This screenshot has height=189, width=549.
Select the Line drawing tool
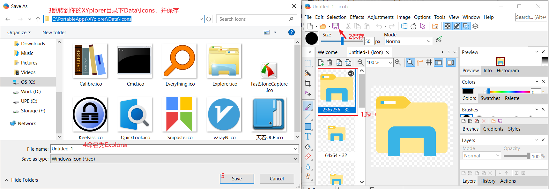click(308, 117)
